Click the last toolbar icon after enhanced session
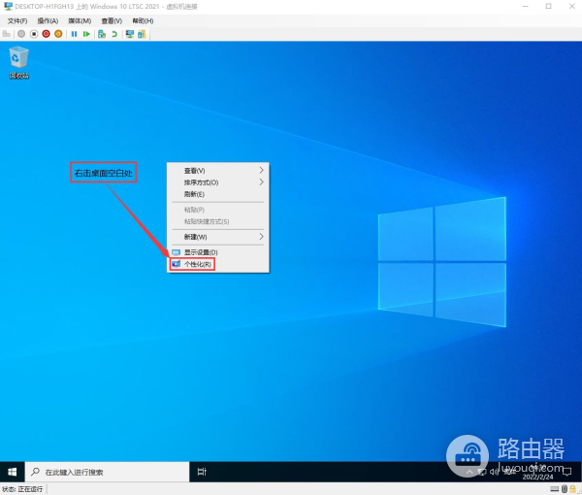Viewport: 582px width, 495px height. [142, 34]
